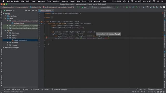This screenshot has height=93, width=166.
Task: Toggle the Emulator side panel
Action: click(x=165, y=74)
